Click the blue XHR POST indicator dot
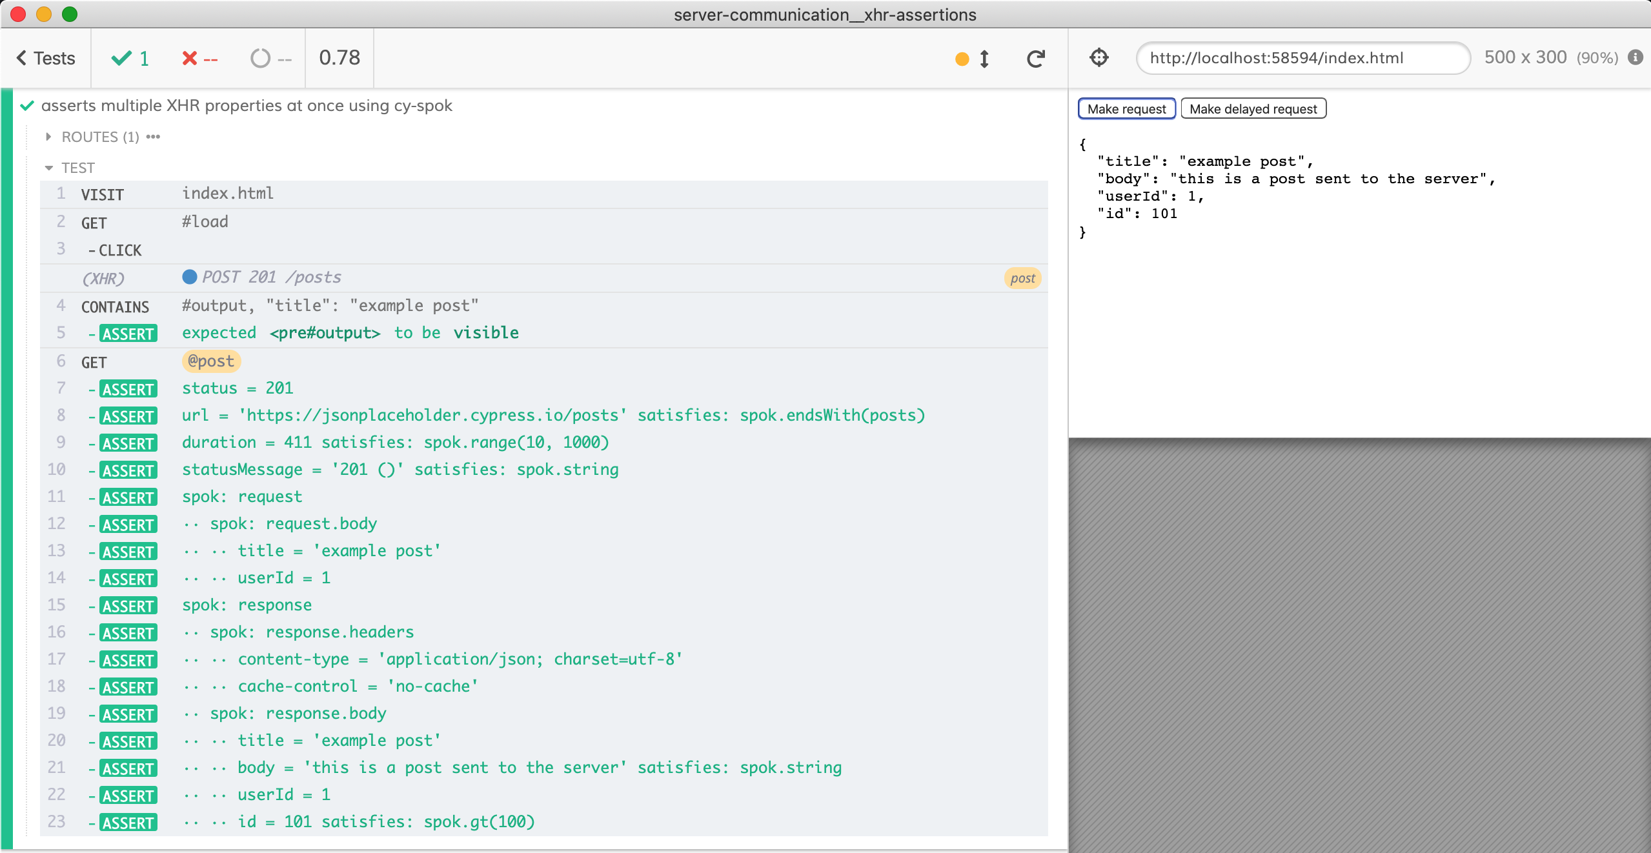This screenshot has height=853, width=1651. [x=189, y=277]
